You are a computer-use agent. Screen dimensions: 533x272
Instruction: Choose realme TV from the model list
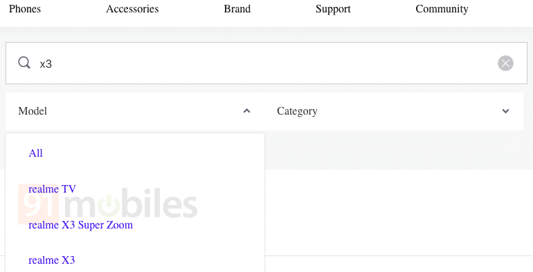pos(52,189)
